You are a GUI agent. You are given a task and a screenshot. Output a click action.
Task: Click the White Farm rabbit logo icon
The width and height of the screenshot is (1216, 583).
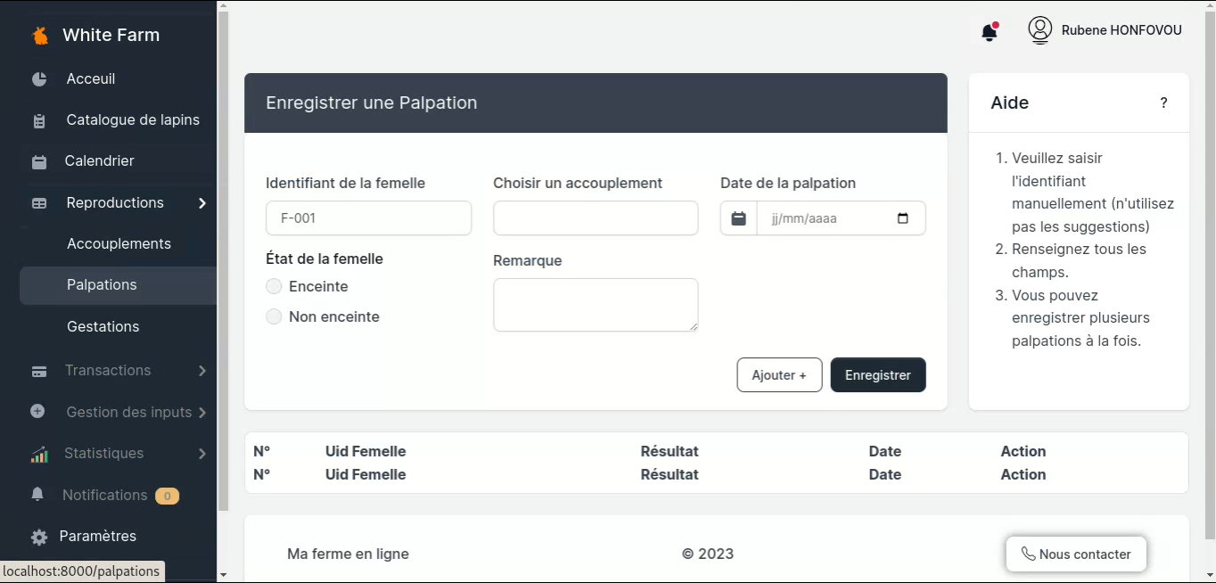40,36
